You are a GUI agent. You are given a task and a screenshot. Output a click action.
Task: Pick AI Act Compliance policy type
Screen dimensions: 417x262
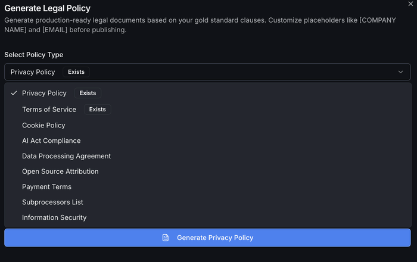click(51, 141)
